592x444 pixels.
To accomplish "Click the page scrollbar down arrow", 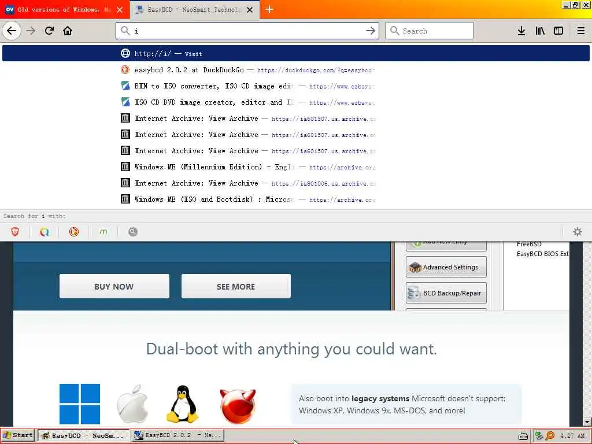I will [587, 421].
